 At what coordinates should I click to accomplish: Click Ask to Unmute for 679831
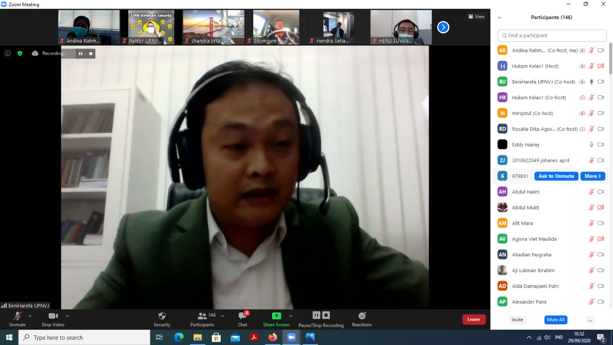pyautogui.click(x=556, y=176)
